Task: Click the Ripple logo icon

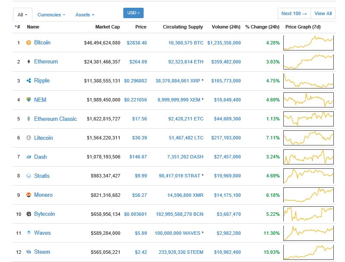Action: (29, 81)
